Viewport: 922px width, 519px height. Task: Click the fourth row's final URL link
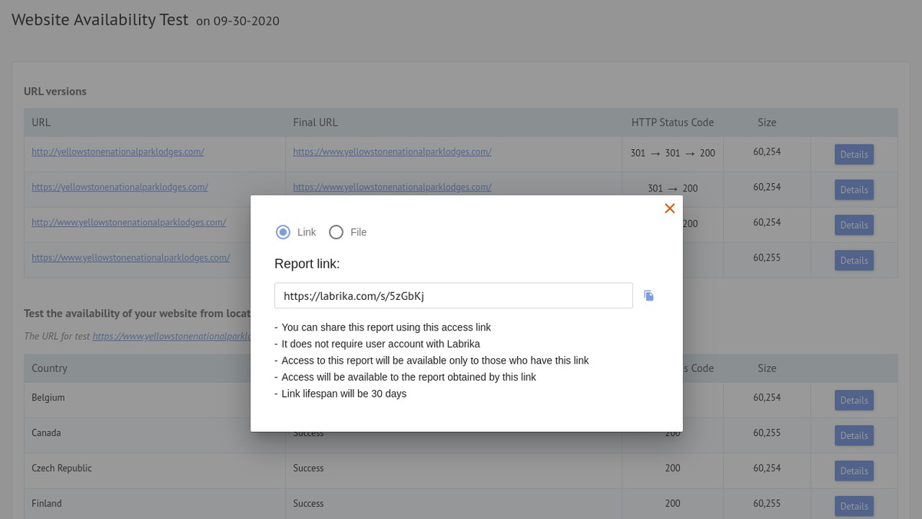pos(392,258)
